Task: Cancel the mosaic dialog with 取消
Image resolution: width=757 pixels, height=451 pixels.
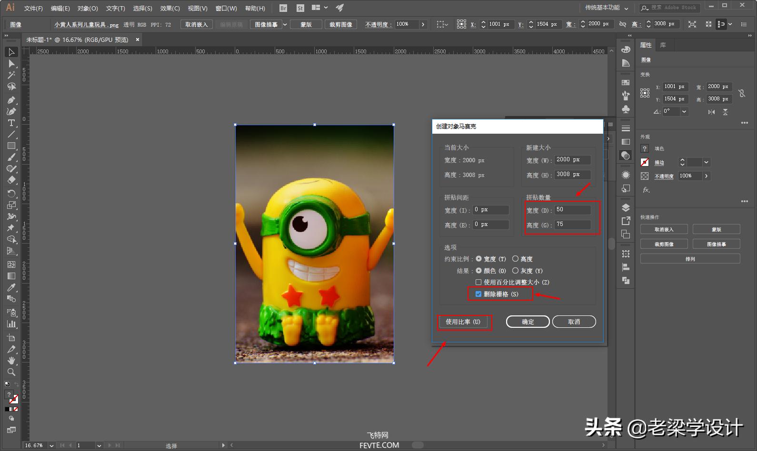Action: [x=574, y=322]
